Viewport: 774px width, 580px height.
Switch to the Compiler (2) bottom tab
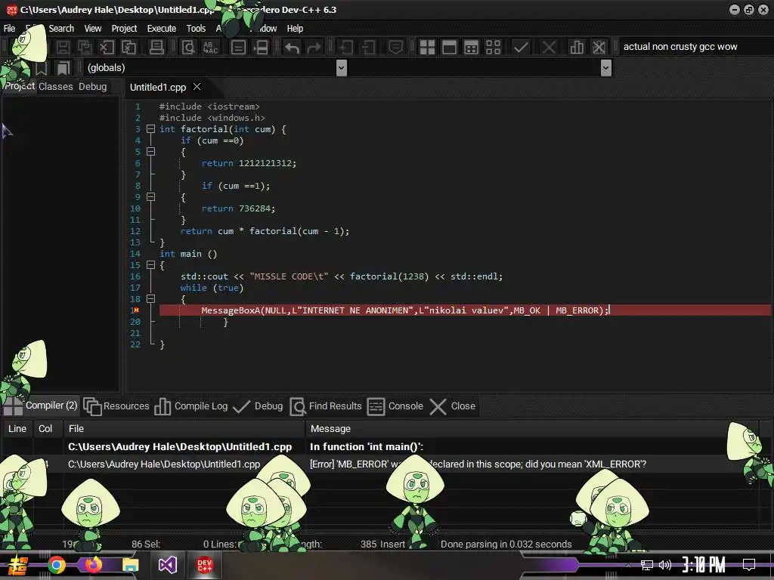click(41, 406)
